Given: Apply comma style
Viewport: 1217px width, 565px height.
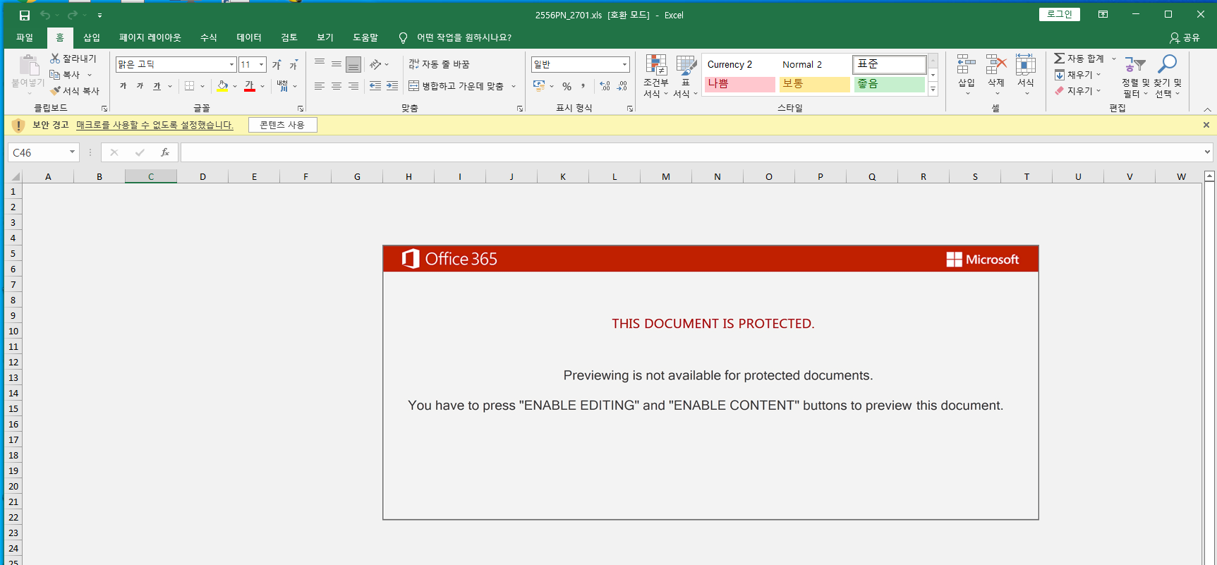Looking at the screenshot, I should click(583, 86).
